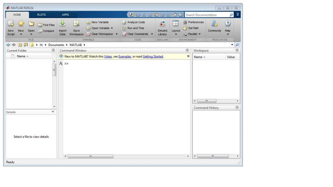
Task: Click the Help question mark in ribbon
Action: 228,23
